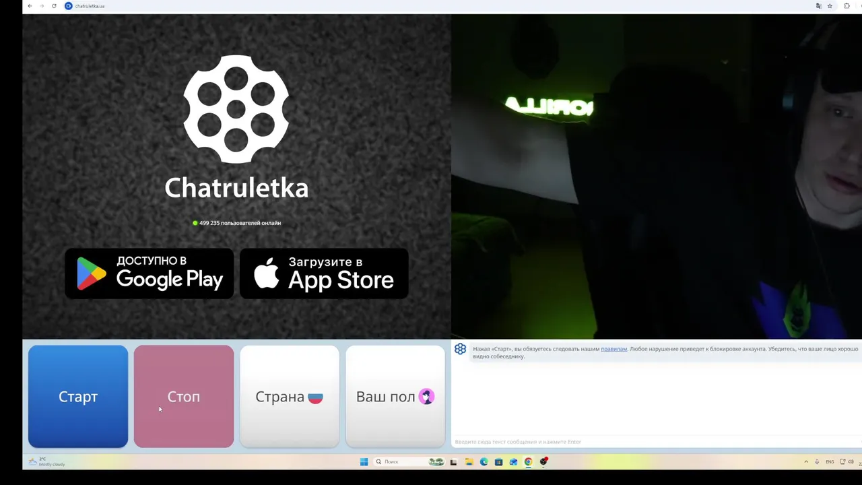Click the microphone tray icon
This screenshot has width=862, height=485.
817,461
